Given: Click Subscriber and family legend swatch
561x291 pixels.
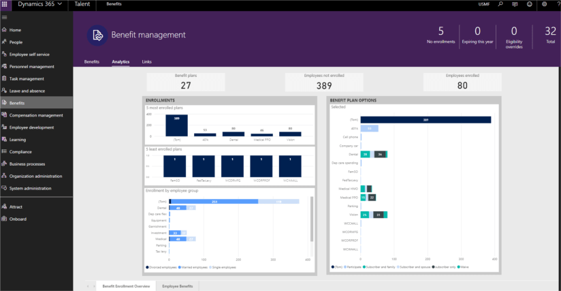Looking at the screenshot, I should [364, 267].
